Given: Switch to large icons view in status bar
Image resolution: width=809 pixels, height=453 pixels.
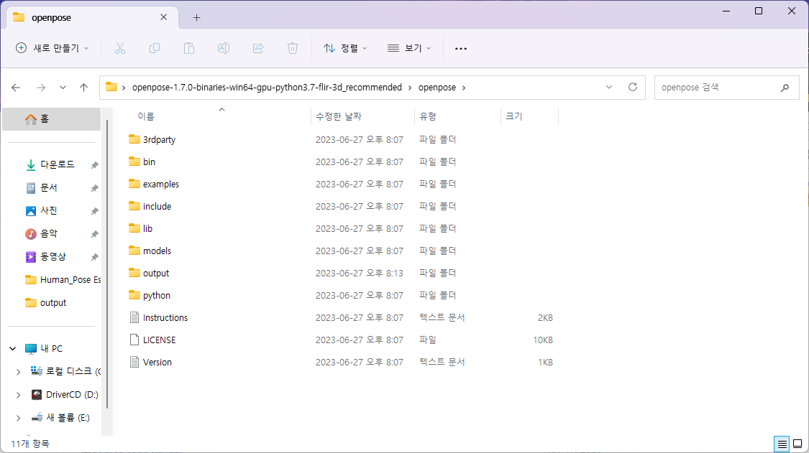Looking at the screenshot, I should [x=797, y=444].
